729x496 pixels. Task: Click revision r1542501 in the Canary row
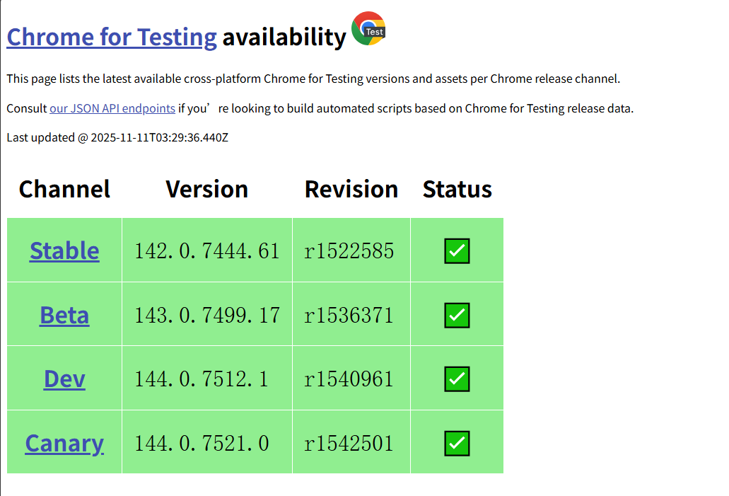349,444
